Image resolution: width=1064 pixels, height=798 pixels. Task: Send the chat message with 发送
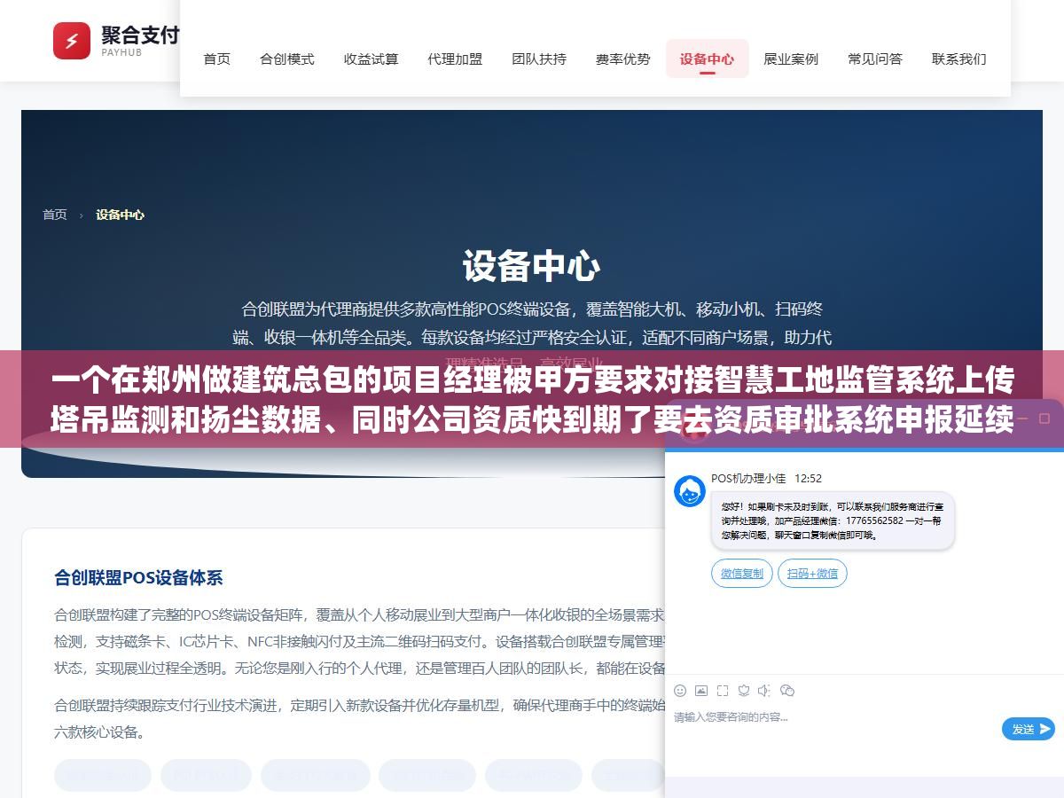click(x=1029, y=729)
